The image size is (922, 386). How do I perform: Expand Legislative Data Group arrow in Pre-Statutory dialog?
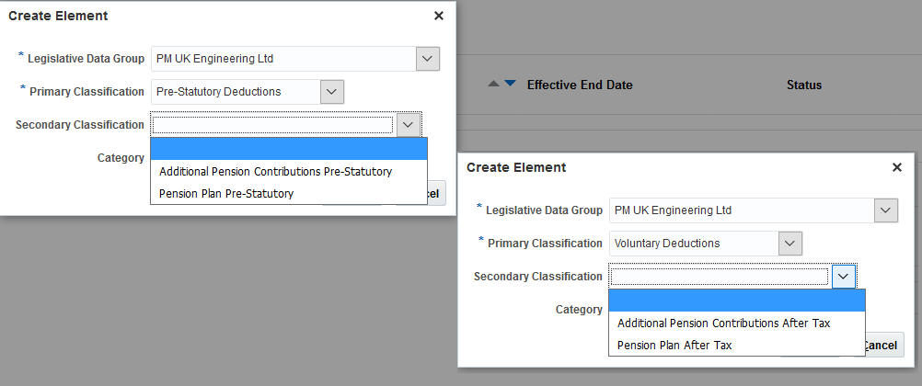pos(427,59)
